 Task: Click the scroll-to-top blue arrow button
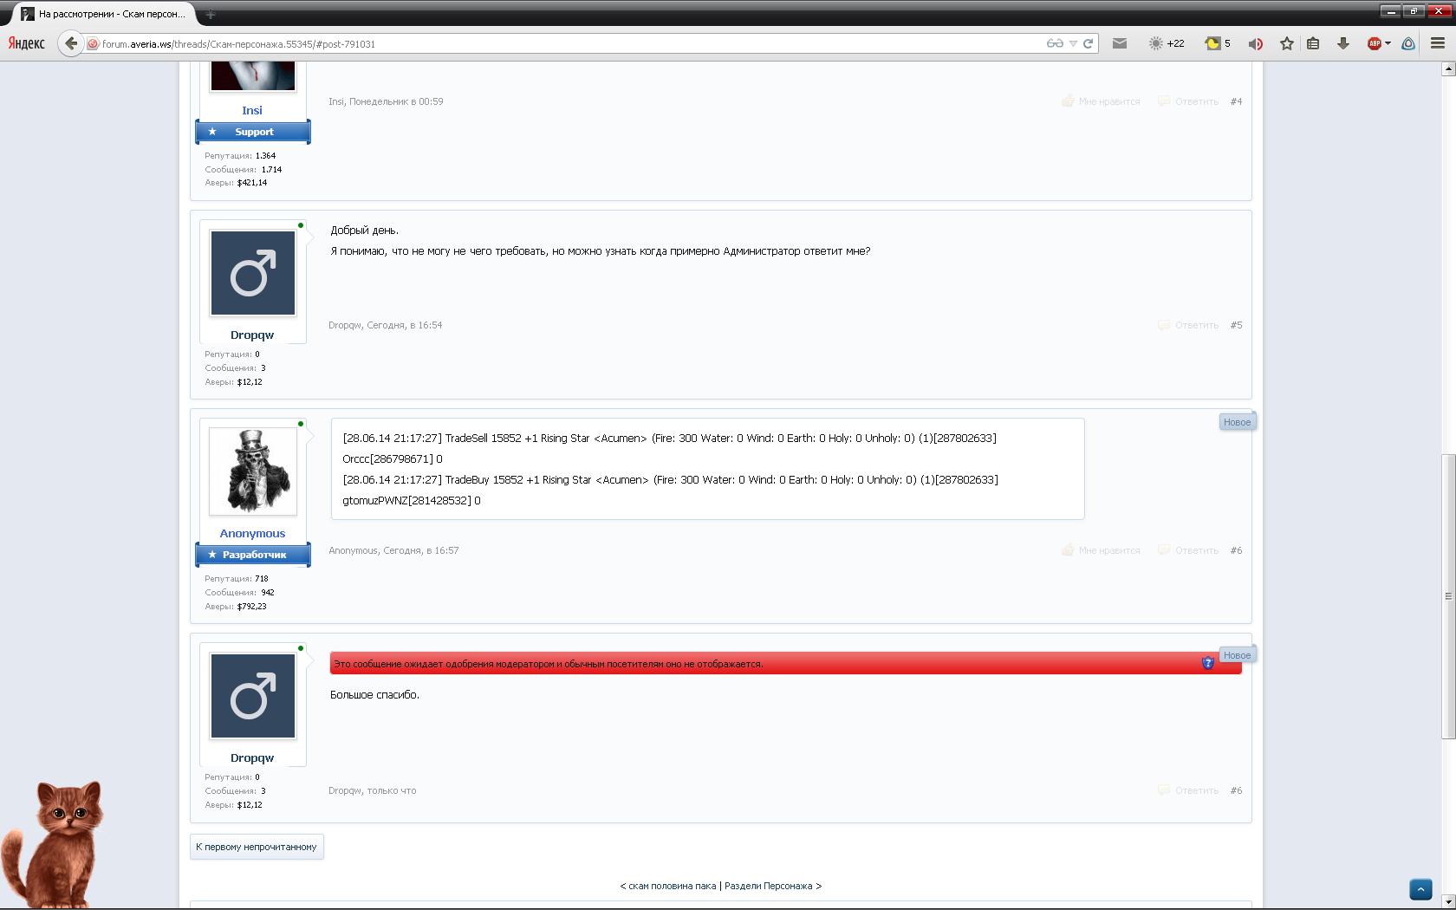[x=1420, y=889]
